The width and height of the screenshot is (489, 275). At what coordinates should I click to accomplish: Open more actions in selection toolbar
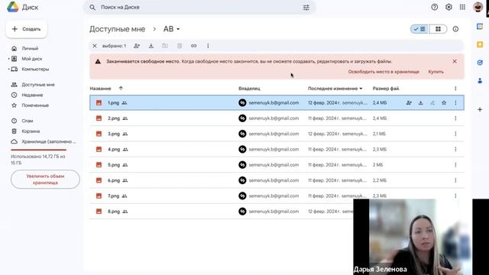[208, 46]
